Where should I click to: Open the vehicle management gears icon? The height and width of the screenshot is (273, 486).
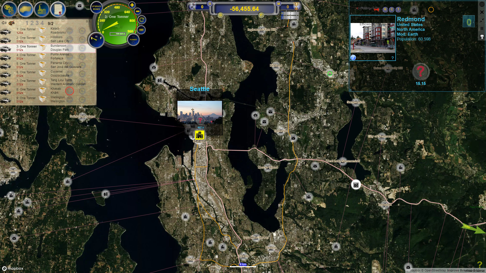pyautogui.click(x=9, y=9)
